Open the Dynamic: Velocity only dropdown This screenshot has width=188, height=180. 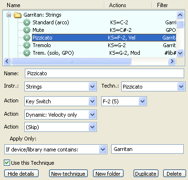coord(61,115)
